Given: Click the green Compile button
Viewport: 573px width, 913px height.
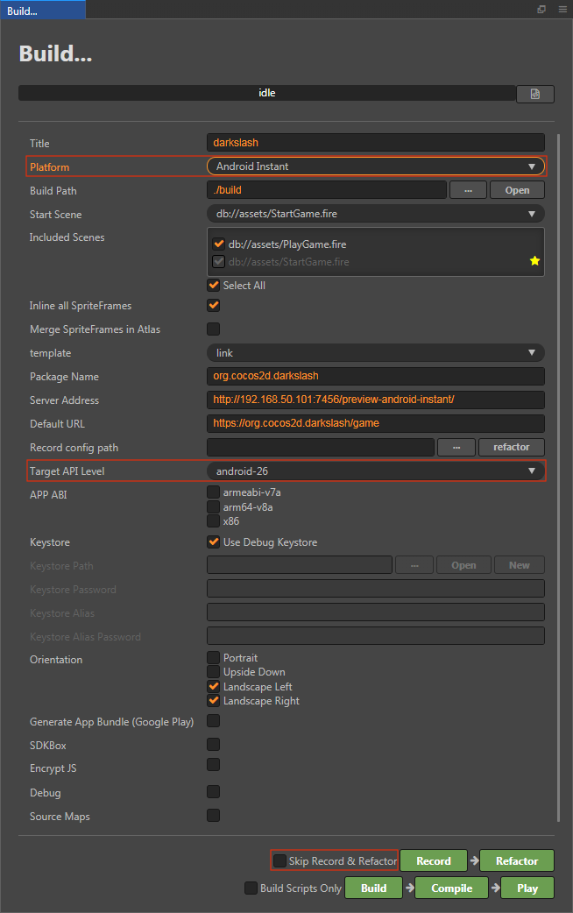Looking at the screenshot, I should pos(452,888).
